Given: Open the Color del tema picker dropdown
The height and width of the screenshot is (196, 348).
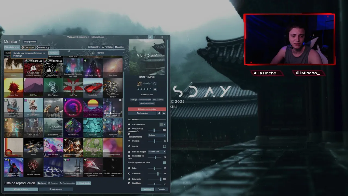Looking at the screenshot, I should pyautogui.click(x=162, y=124).
